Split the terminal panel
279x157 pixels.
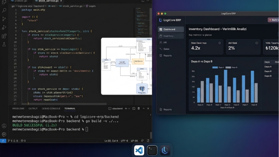click(134, 108)
